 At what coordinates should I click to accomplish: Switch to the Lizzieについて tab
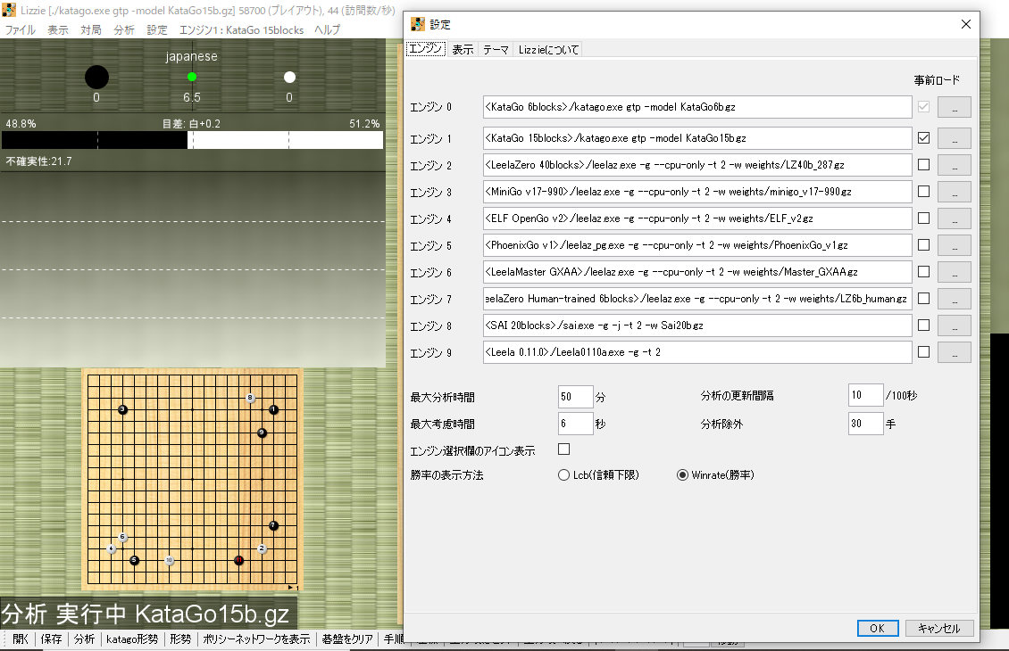tap(549, 49)
